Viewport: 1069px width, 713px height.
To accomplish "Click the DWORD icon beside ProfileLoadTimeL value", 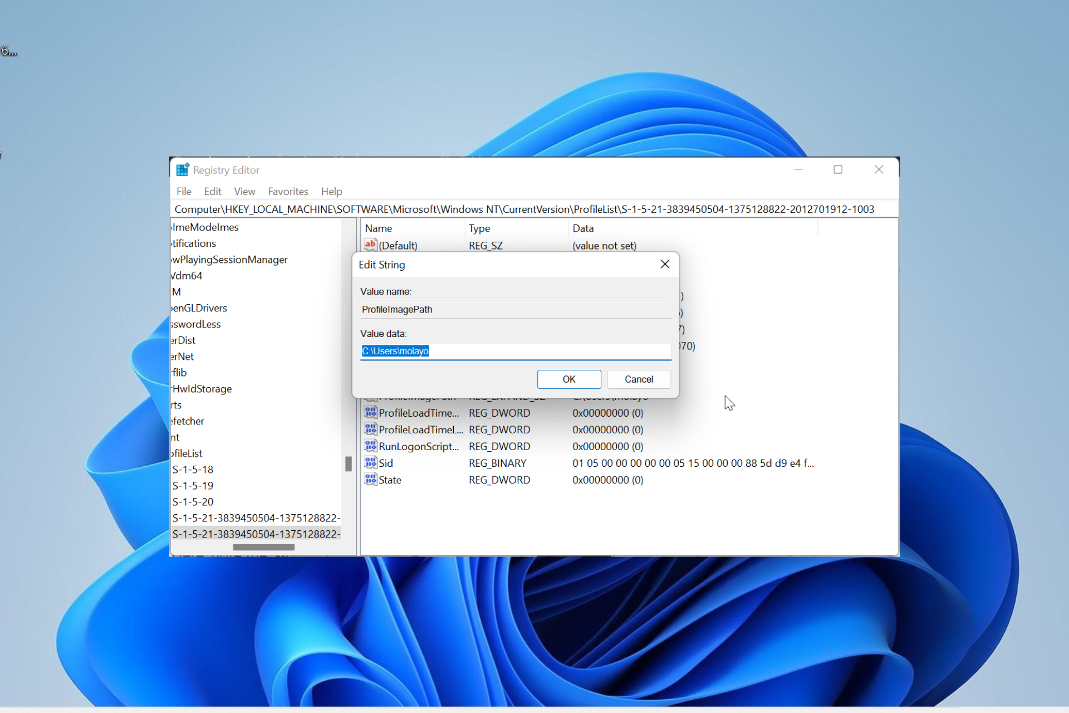I will click(371, 429).
